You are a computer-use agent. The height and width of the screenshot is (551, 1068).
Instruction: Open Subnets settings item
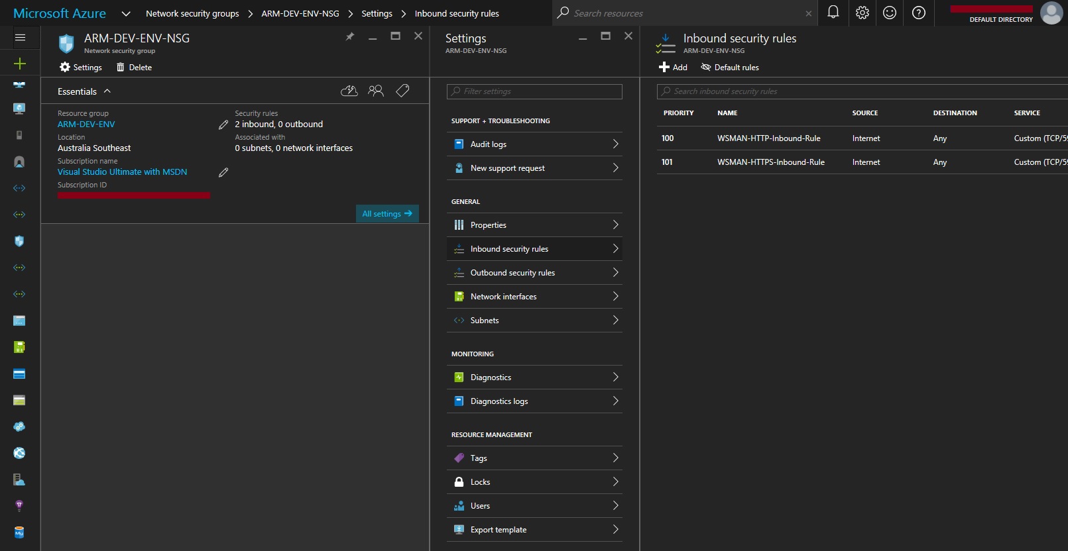pyautogui.click(x=534, y=321)
